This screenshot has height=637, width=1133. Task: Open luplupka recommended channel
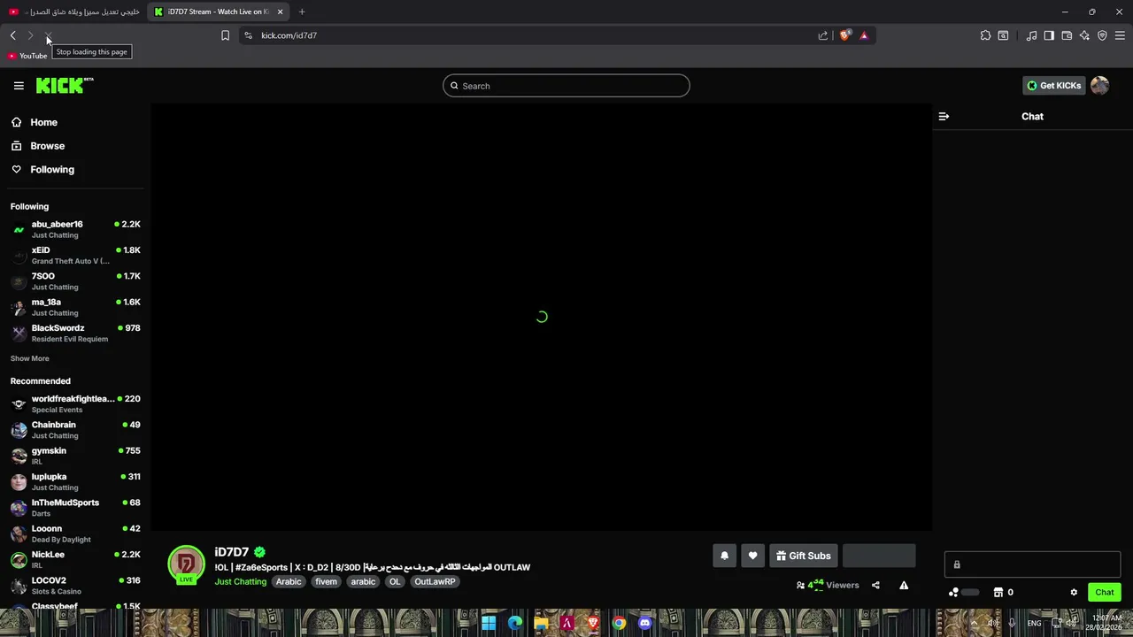(75, 481)
